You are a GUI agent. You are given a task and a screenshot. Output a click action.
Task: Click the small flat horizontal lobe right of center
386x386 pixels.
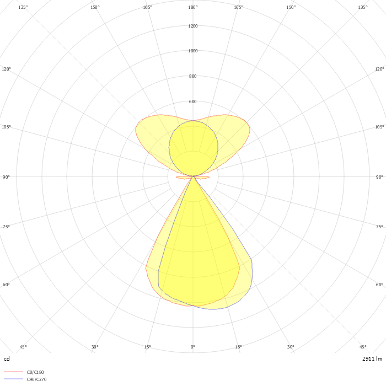[x=203, y=178]
